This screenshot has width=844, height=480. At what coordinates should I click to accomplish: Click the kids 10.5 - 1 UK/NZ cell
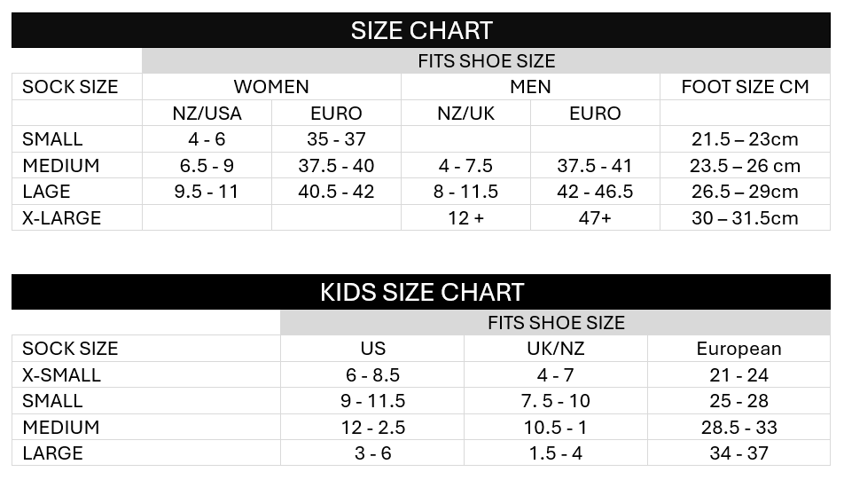coord(555,427)
